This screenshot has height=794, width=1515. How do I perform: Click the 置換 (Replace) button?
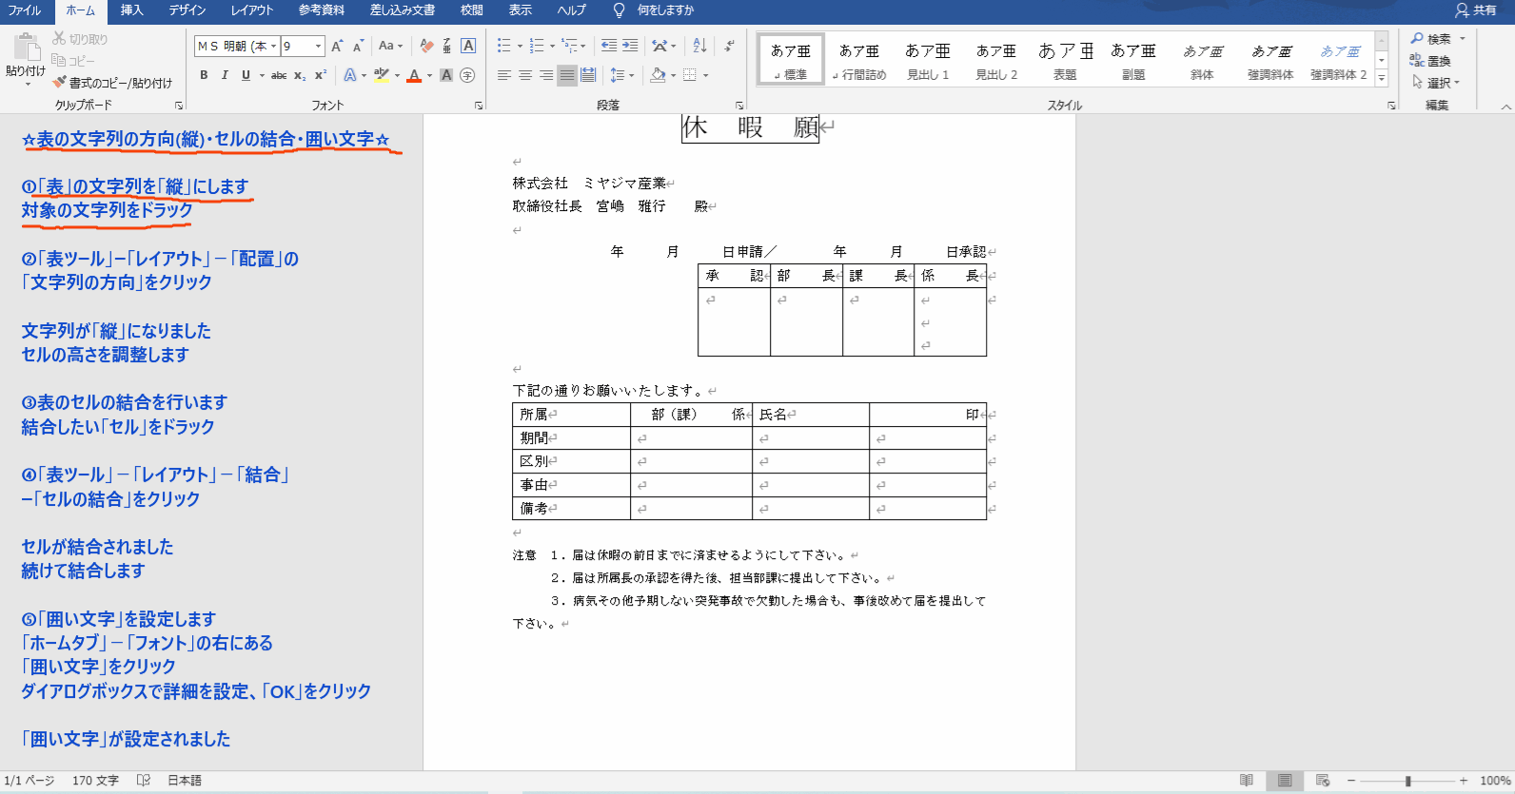(x=1431, y=61)
